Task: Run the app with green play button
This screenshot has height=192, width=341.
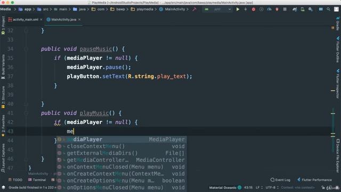Action: tap(238, 10)
